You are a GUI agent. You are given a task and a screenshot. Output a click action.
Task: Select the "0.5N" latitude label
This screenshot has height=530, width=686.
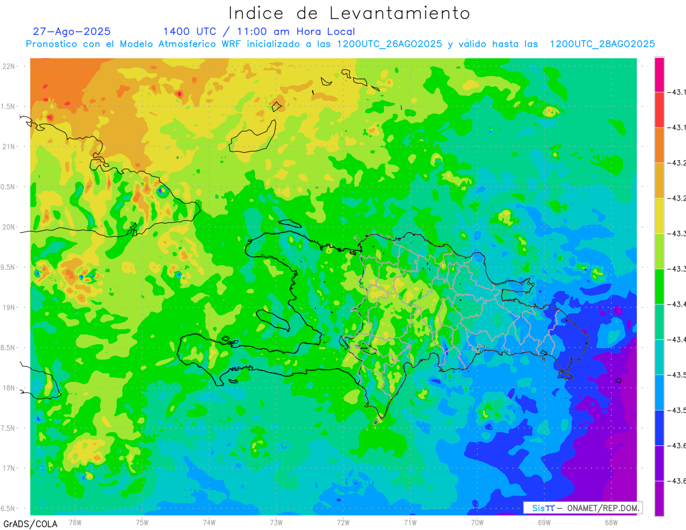pyautogui.click(x=9, y=187)
